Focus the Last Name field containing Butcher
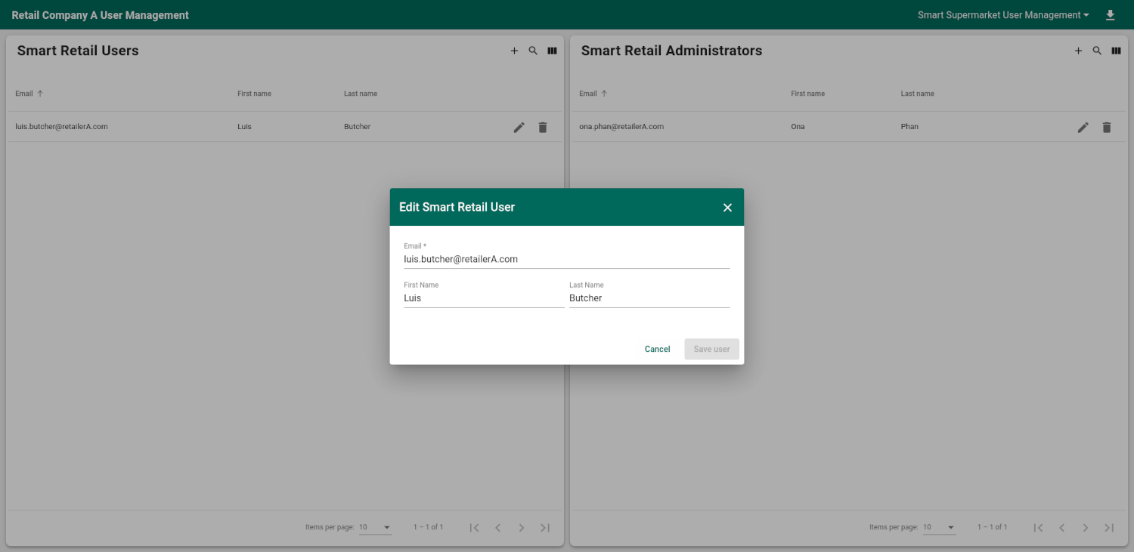 point(649,298)
